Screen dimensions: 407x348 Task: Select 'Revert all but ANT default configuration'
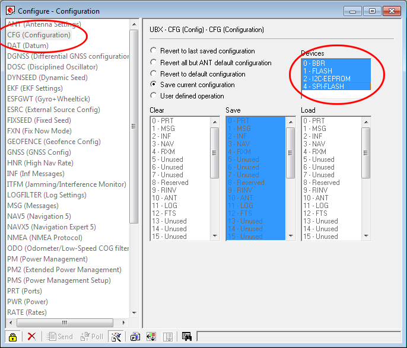pyautogui.click(x=154, y=63)
